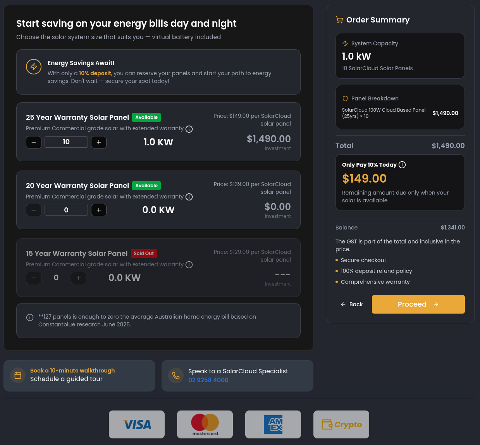Select the American Express payment option
The width and height of the screenshot is (480, 445).
click(x=273, y=424)
